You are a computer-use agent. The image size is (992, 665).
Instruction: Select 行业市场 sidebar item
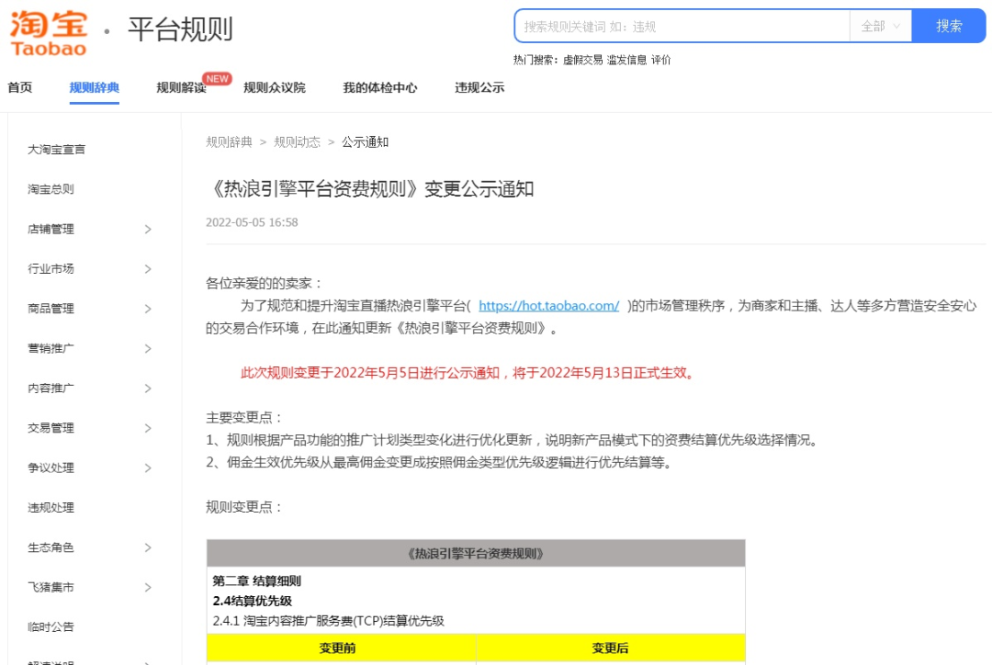(x=51, y=269)
